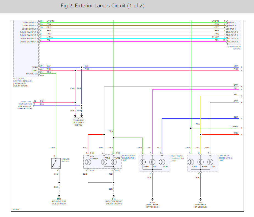Select Right Front Combination Lamp label

click(128, 158)
